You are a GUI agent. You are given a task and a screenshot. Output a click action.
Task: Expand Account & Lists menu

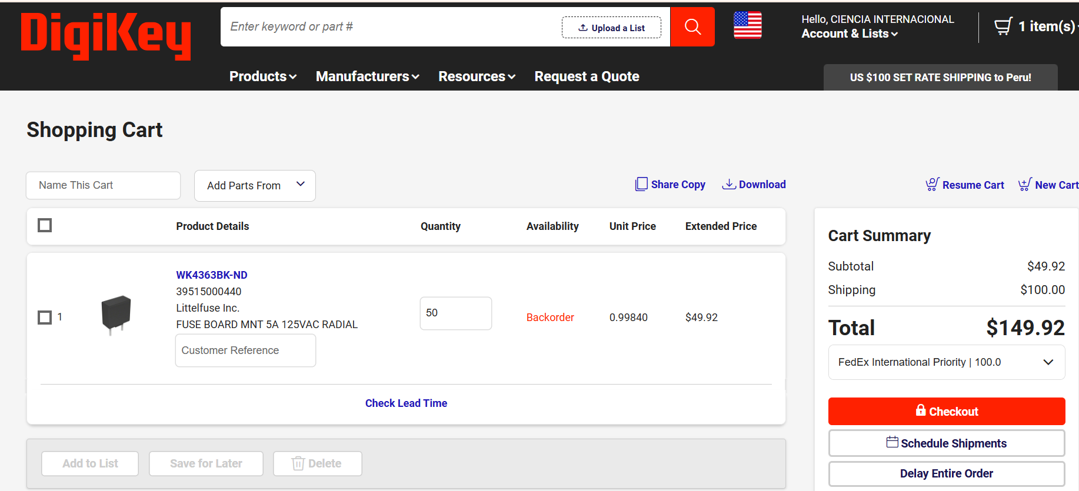[x=850, y=34]
